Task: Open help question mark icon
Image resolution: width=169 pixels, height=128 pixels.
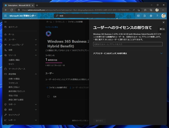Action: pyautogui.click(x=157, y=16)
